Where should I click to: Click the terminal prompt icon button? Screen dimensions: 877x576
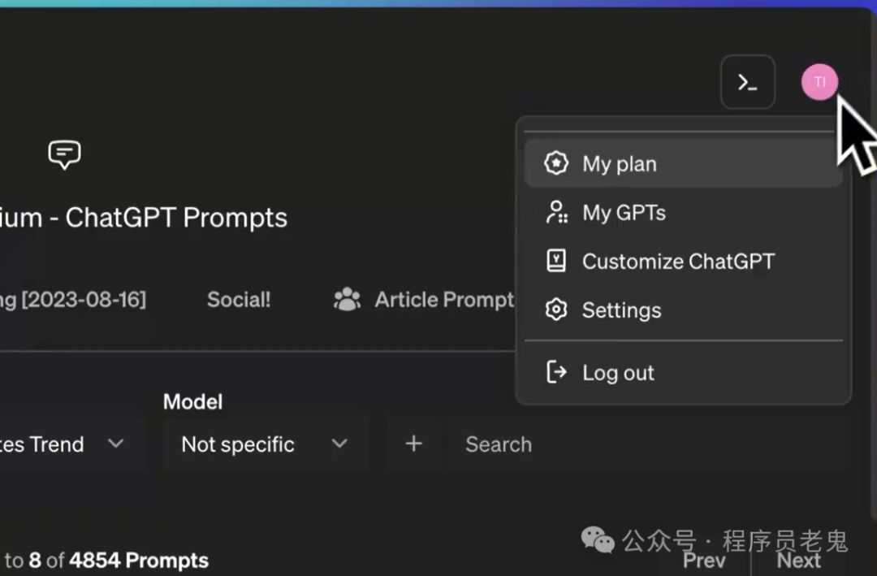tap(748, 82)
